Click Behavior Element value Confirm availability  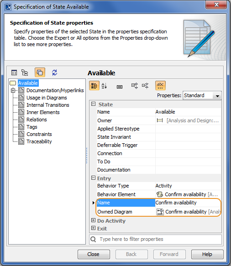coord(185,194)
